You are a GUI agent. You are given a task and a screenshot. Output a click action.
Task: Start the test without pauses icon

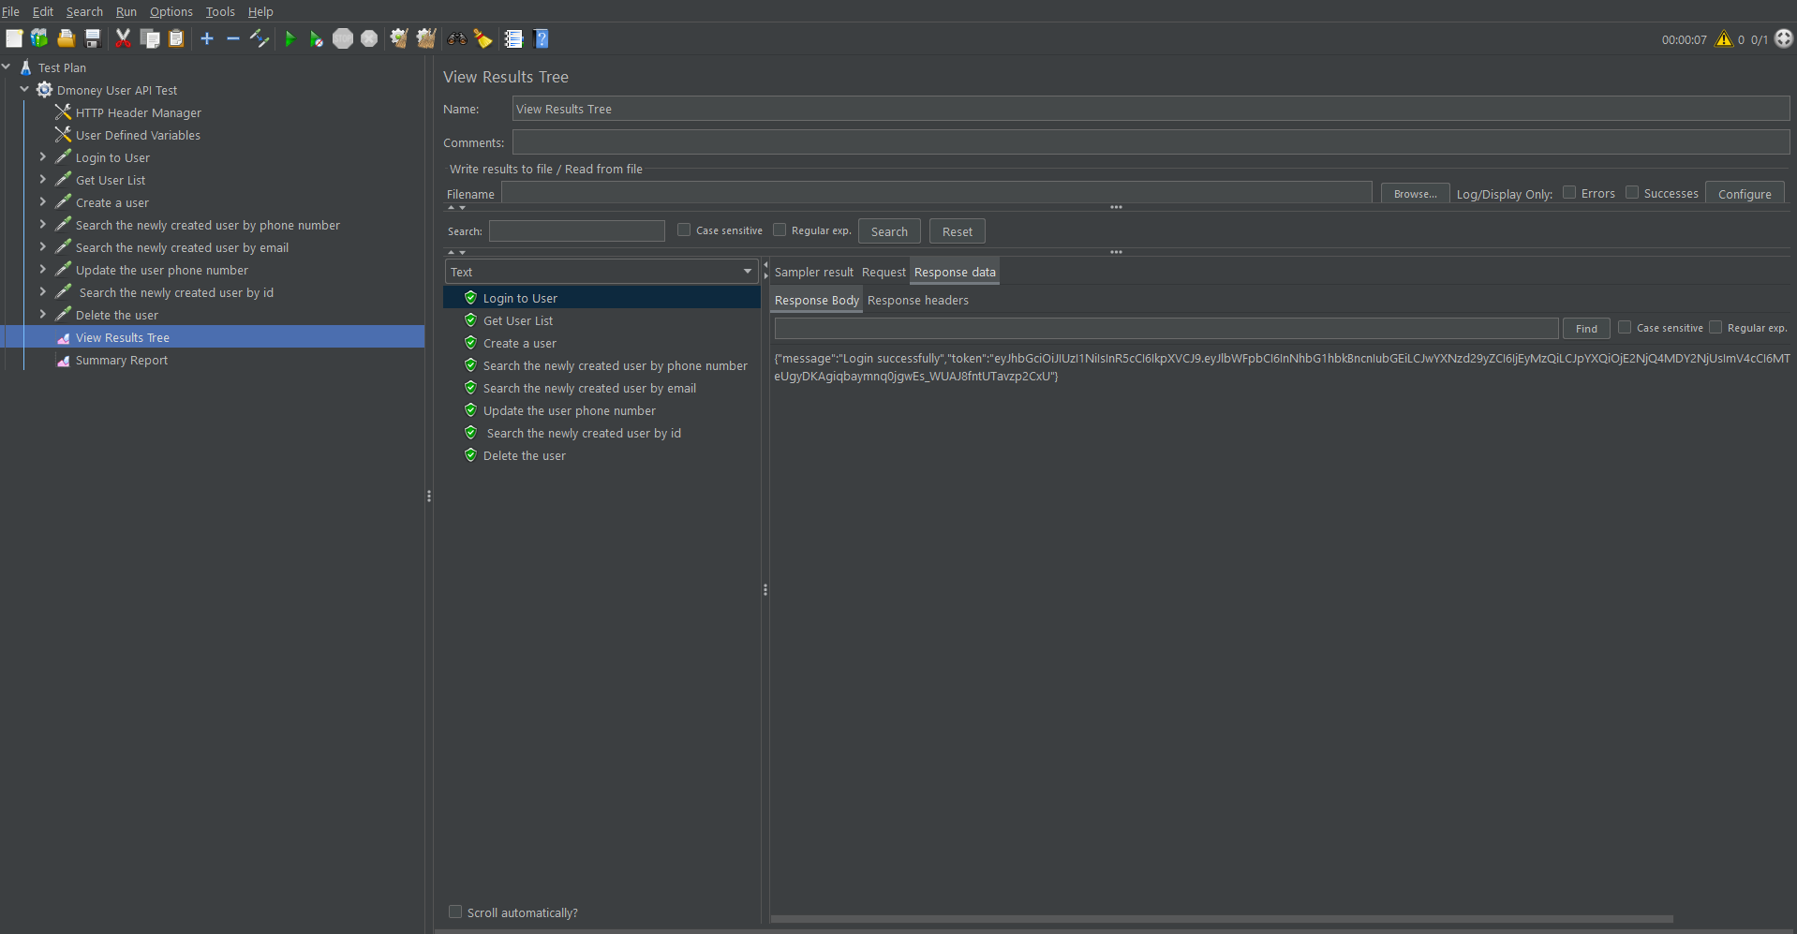coord(317,38)
